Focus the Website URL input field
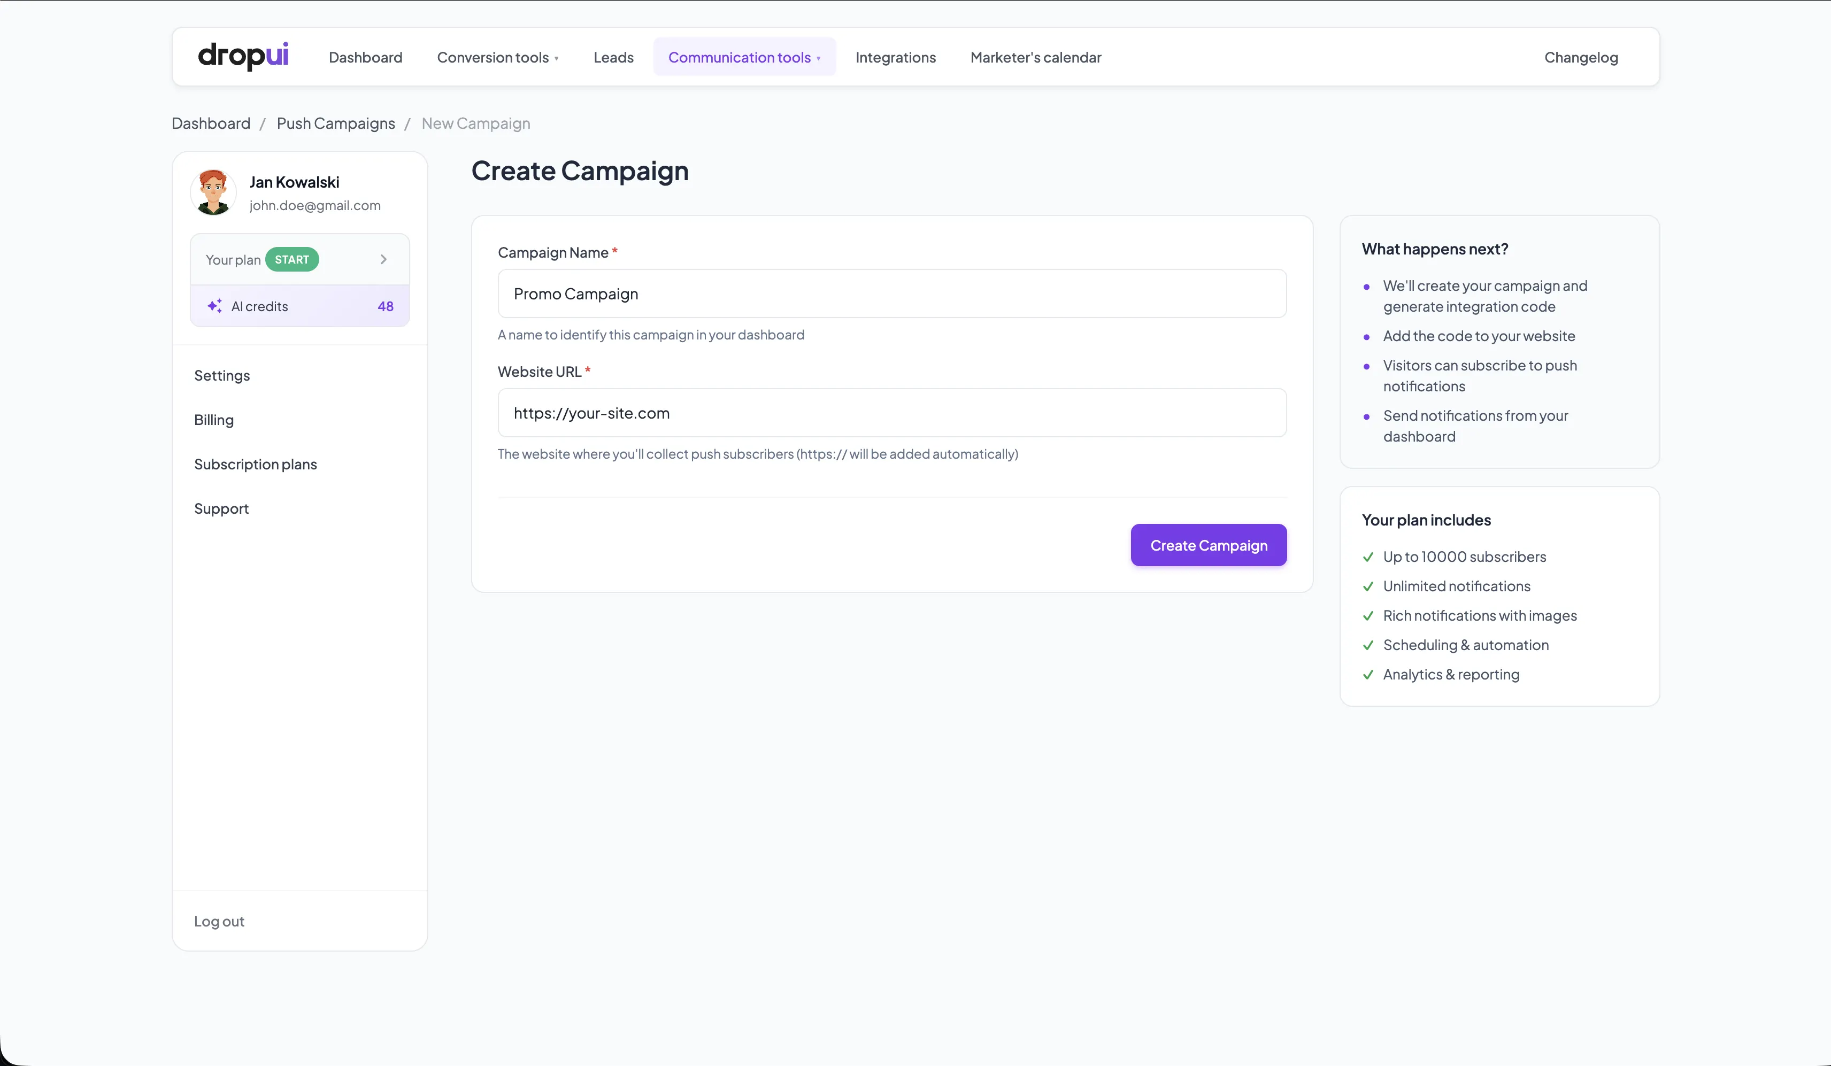The width and height of the screenshot is (1831, 1066). pos(891,413)
